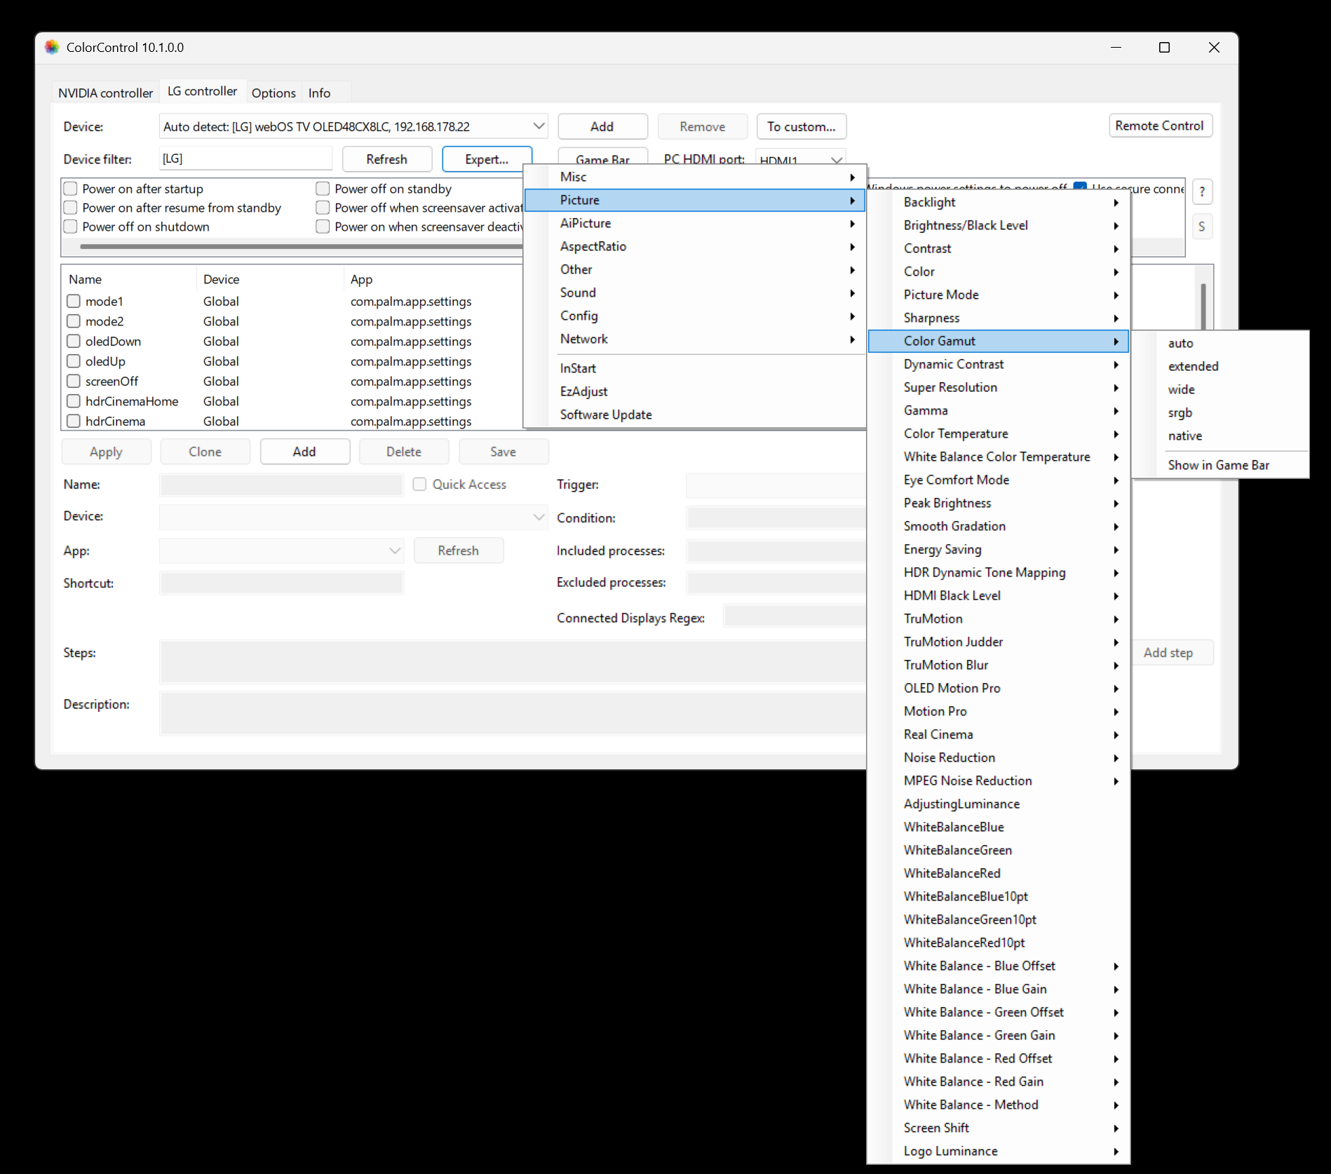Open the Logo Luminance submenu

(999, 1151)
